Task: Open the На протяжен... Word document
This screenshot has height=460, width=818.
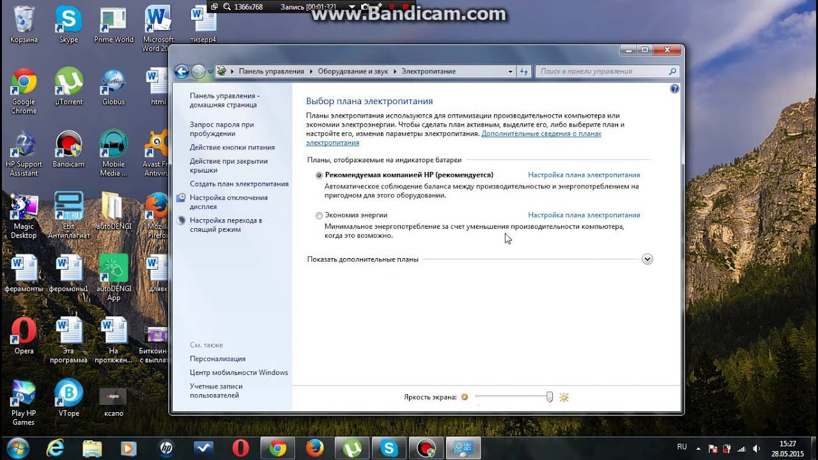Action: (113, 341)
